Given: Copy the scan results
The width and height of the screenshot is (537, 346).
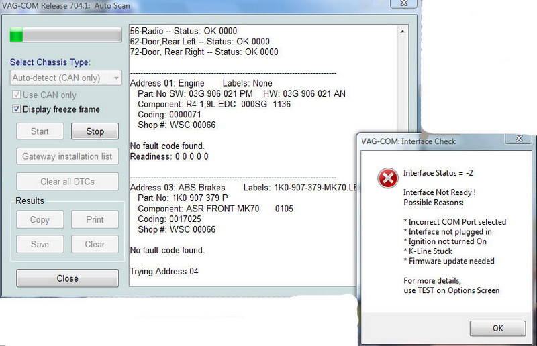Looking at the screenshot, I should click(40, 220).
